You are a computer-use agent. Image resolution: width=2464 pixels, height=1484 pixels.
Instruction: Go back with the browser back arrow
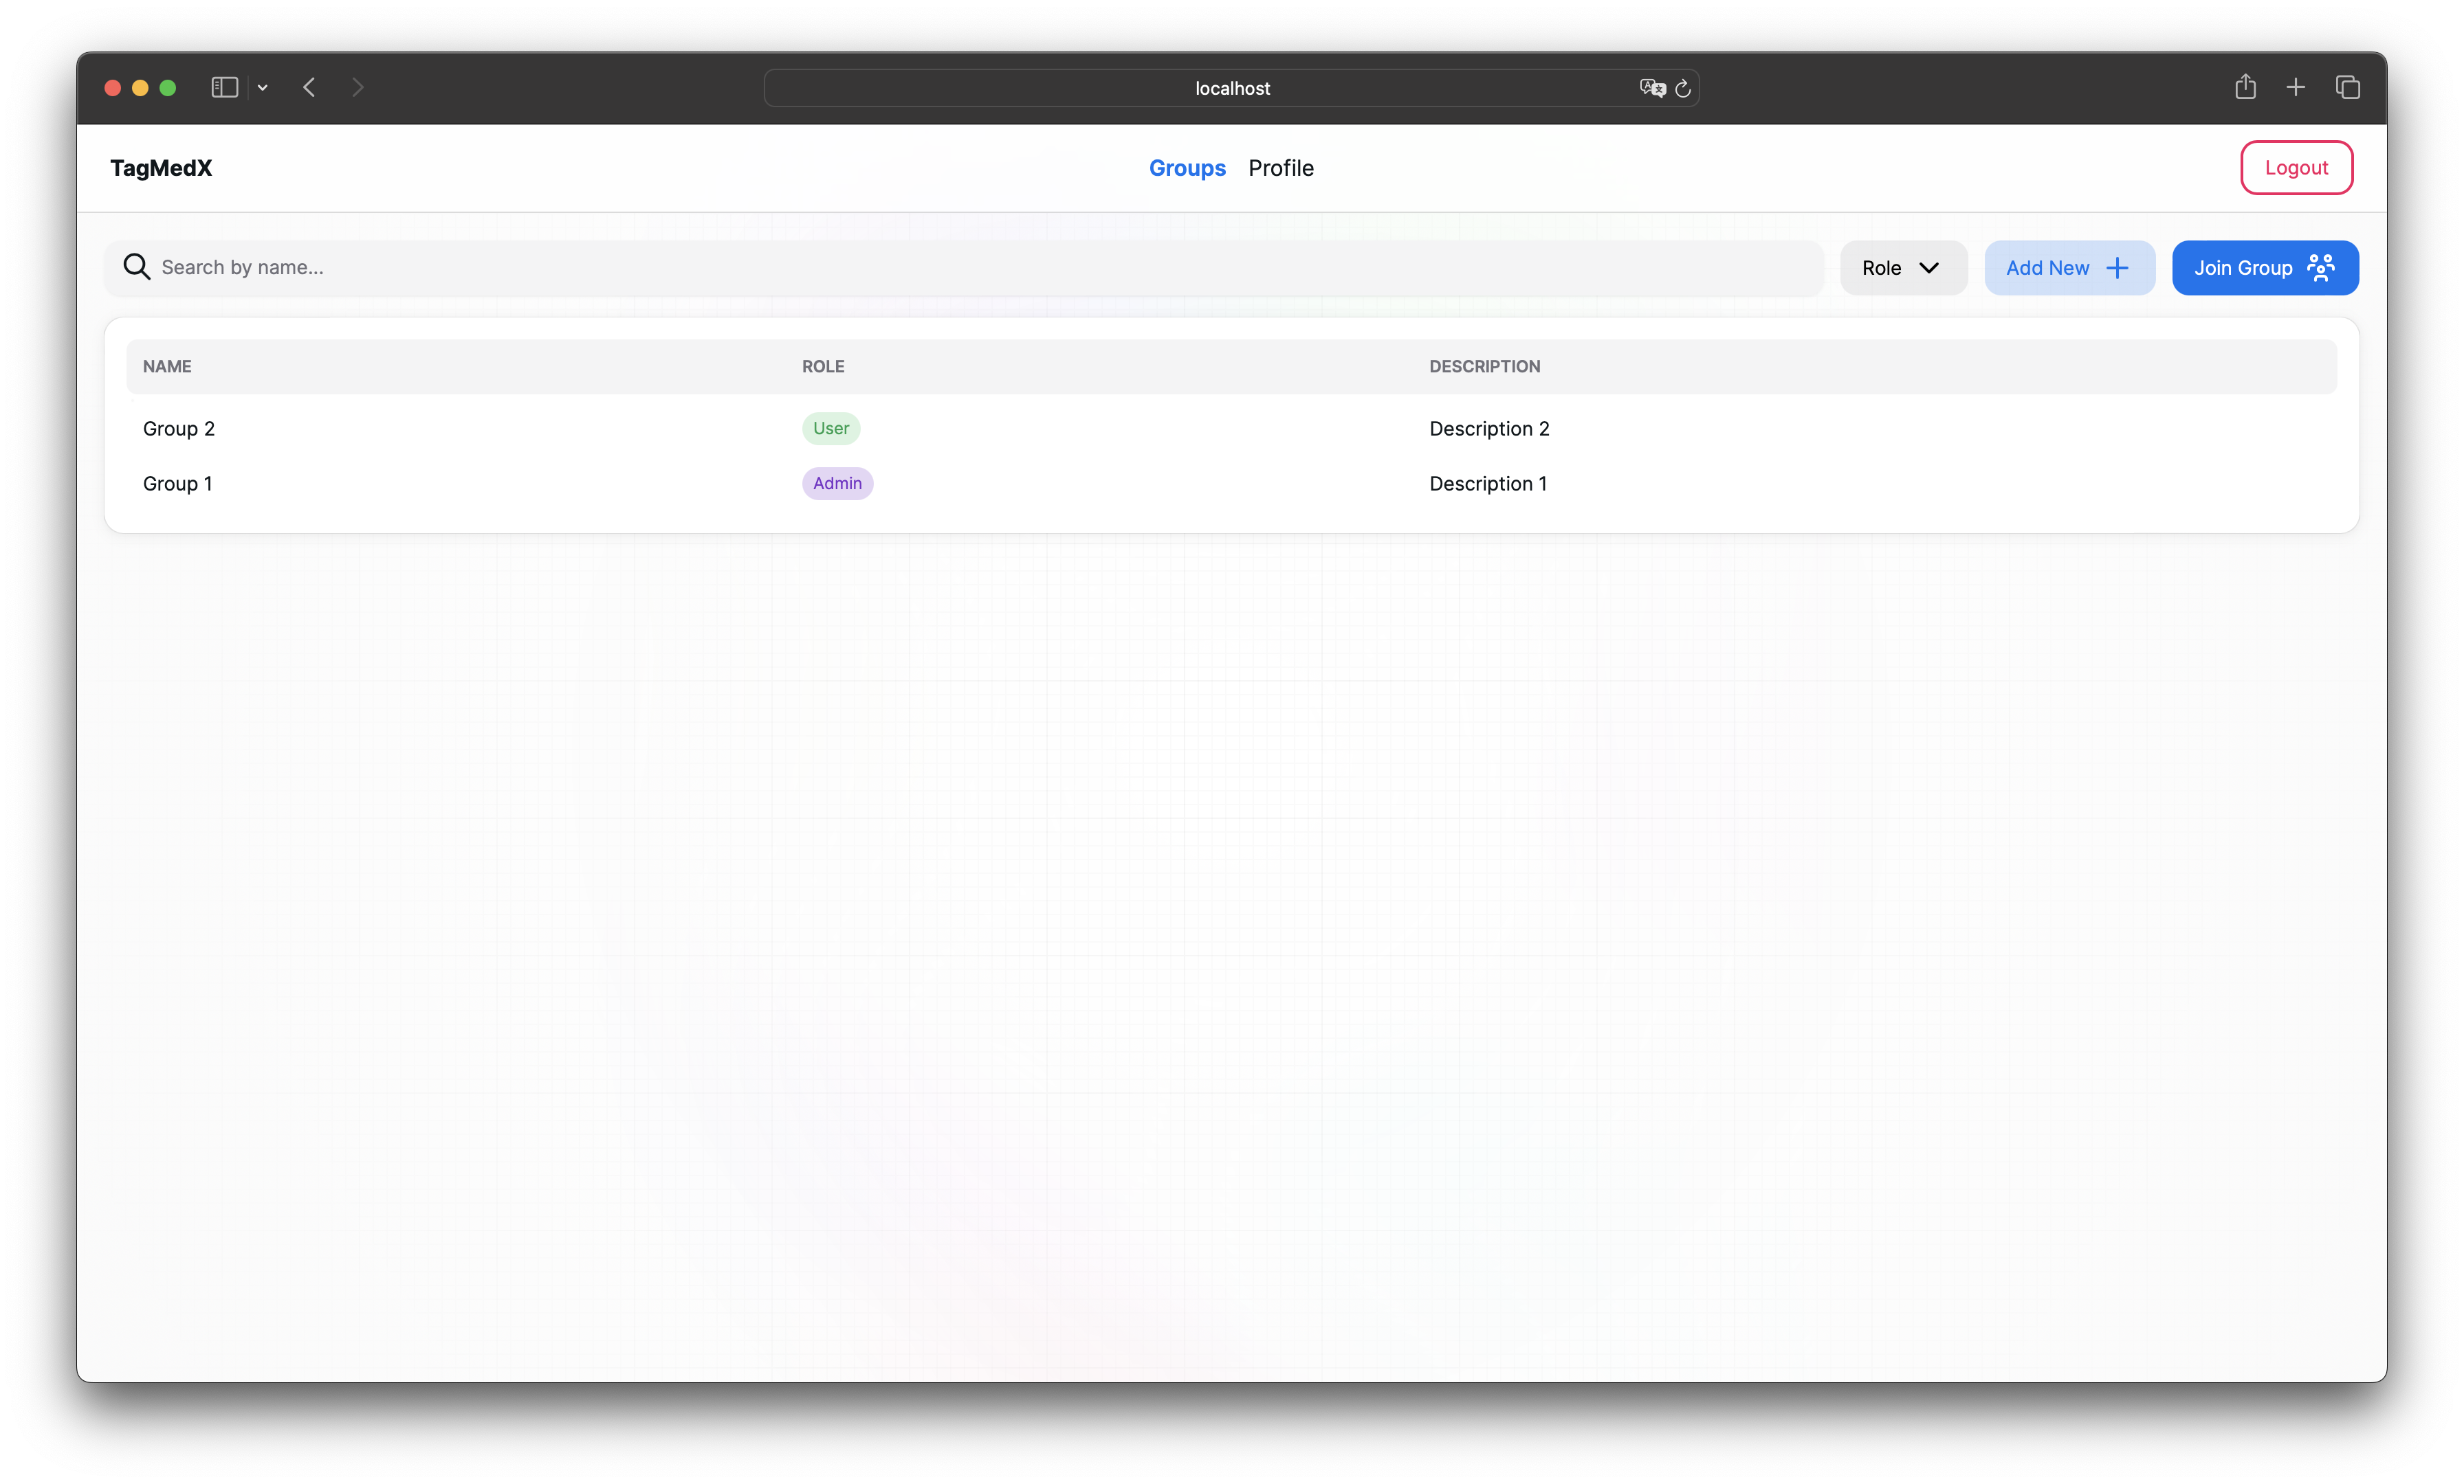[309, 88]
